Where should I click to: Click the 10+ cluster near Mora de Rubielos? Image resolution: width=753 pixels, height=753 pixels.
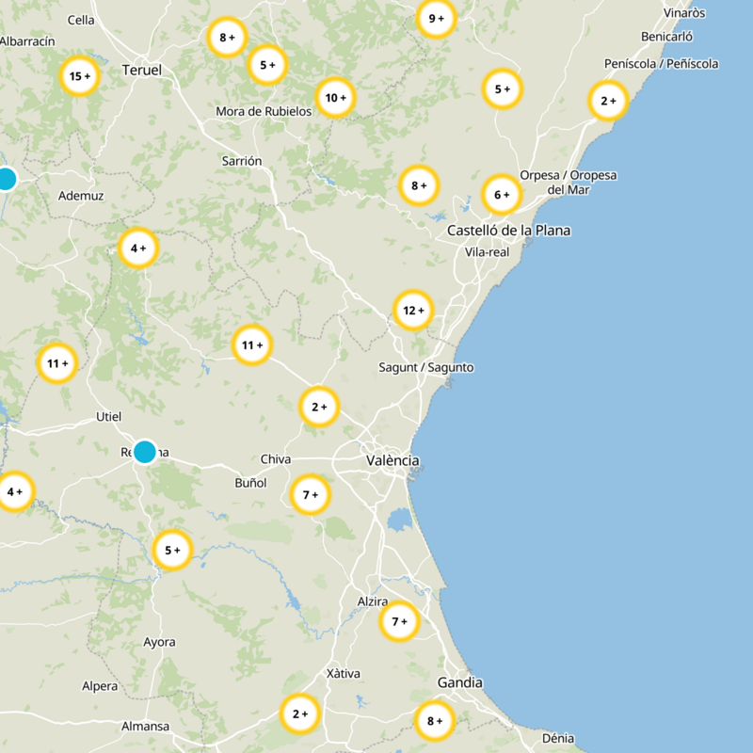click(336, 97)
